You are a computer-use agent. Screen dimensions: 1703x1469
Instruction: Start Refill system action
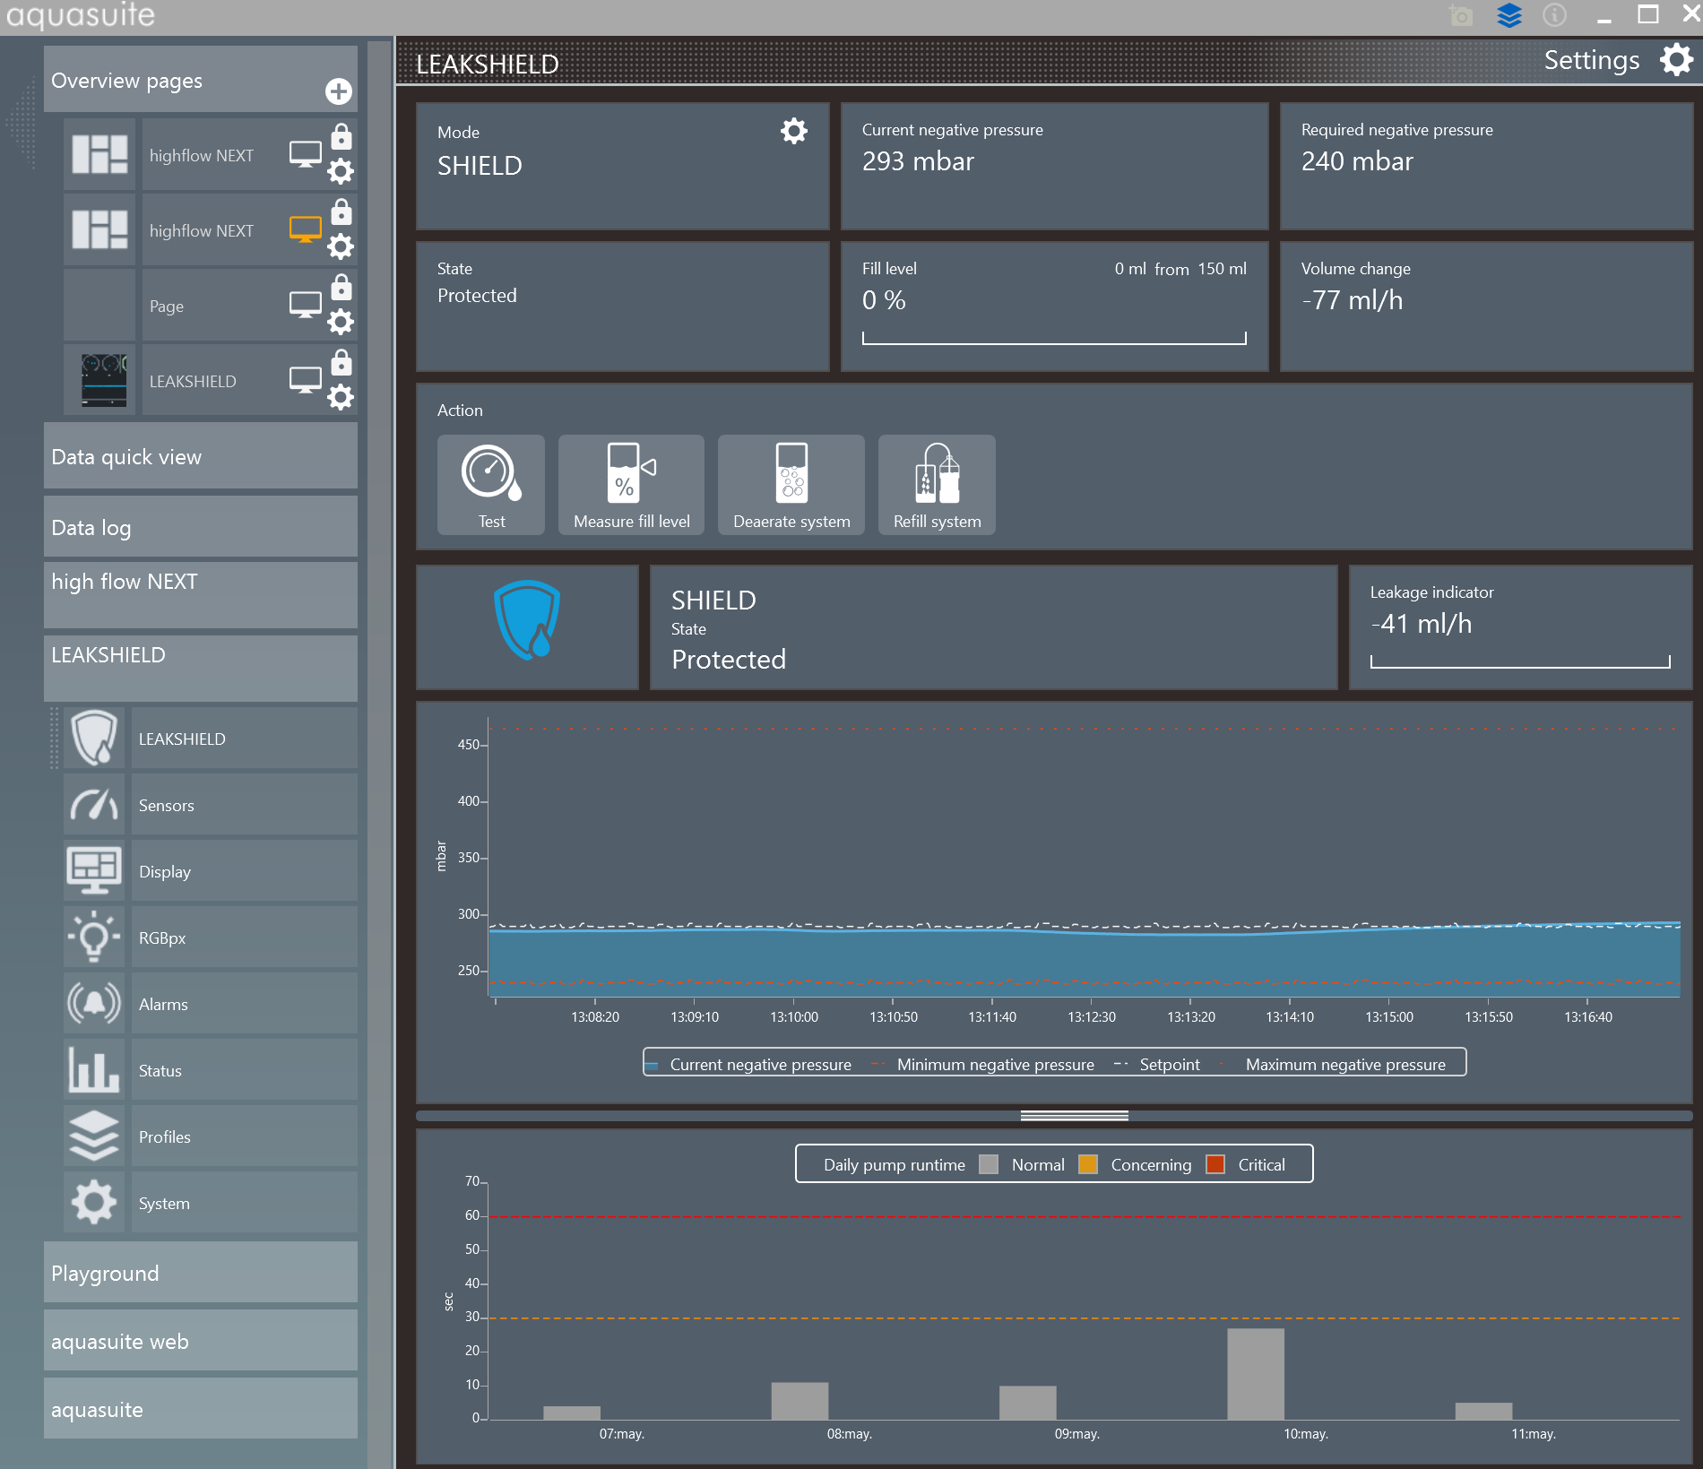[x=937, y=485]
